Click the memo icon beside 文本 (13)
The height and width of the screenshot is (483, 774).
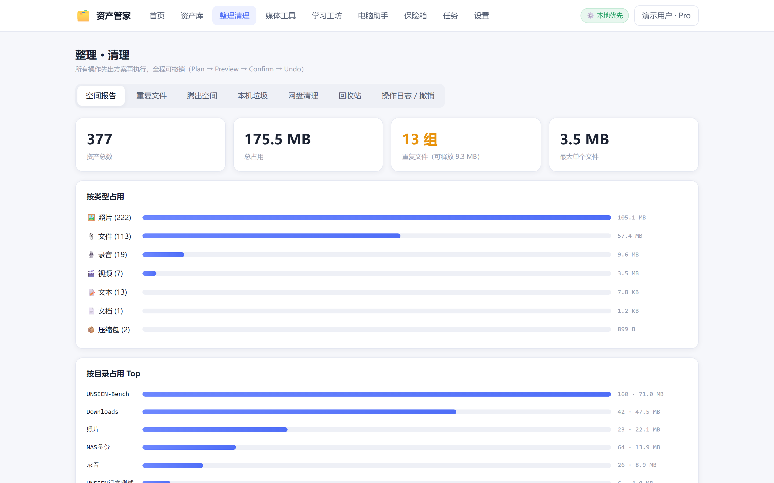tap(91, 292)
